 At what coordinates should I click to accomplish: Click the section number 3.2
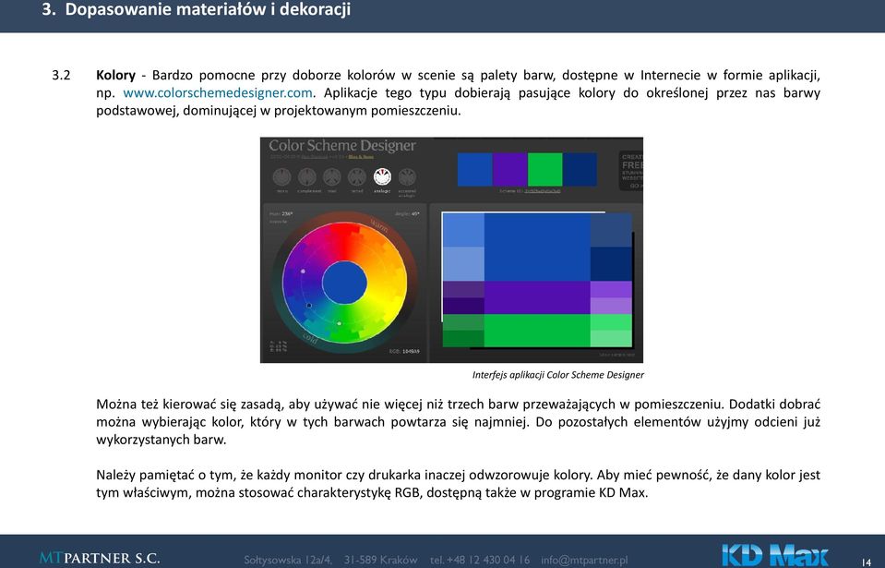click(61, 75)
